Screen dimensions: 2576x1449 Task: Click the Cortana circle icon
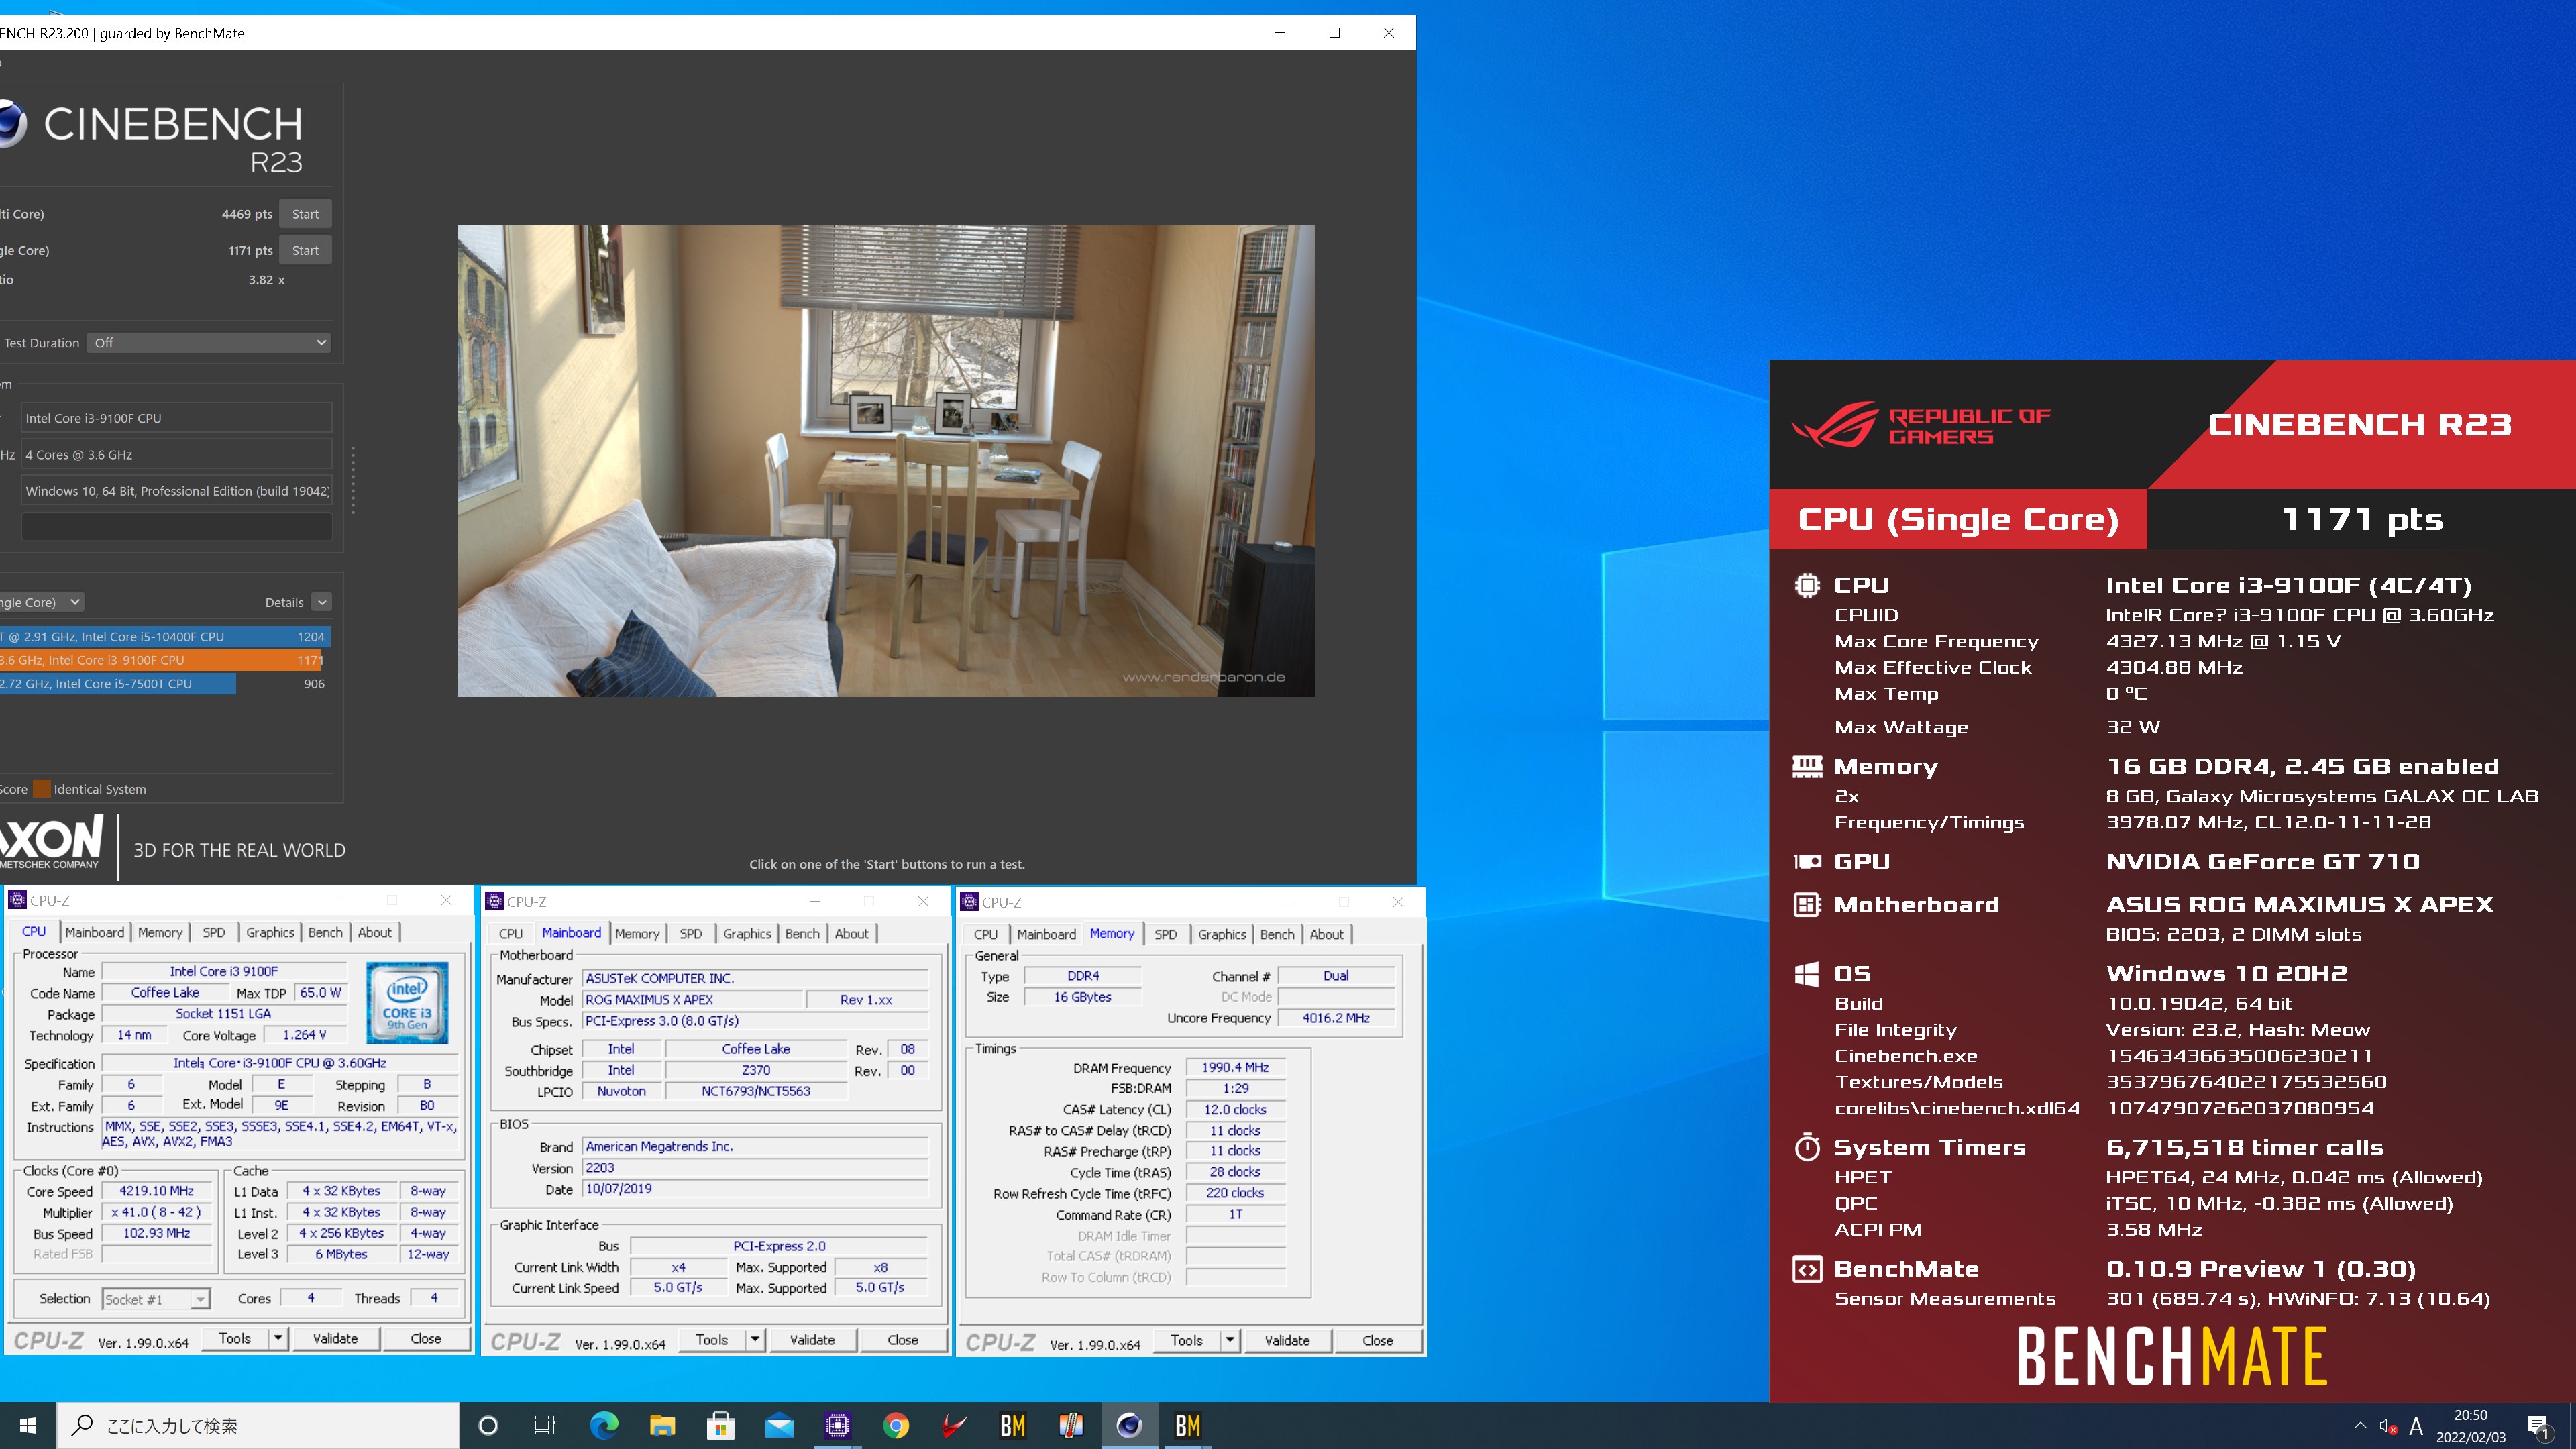coord(488,1425)
